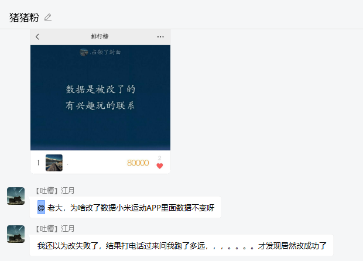Click the red heart like icon

point(160,166)
